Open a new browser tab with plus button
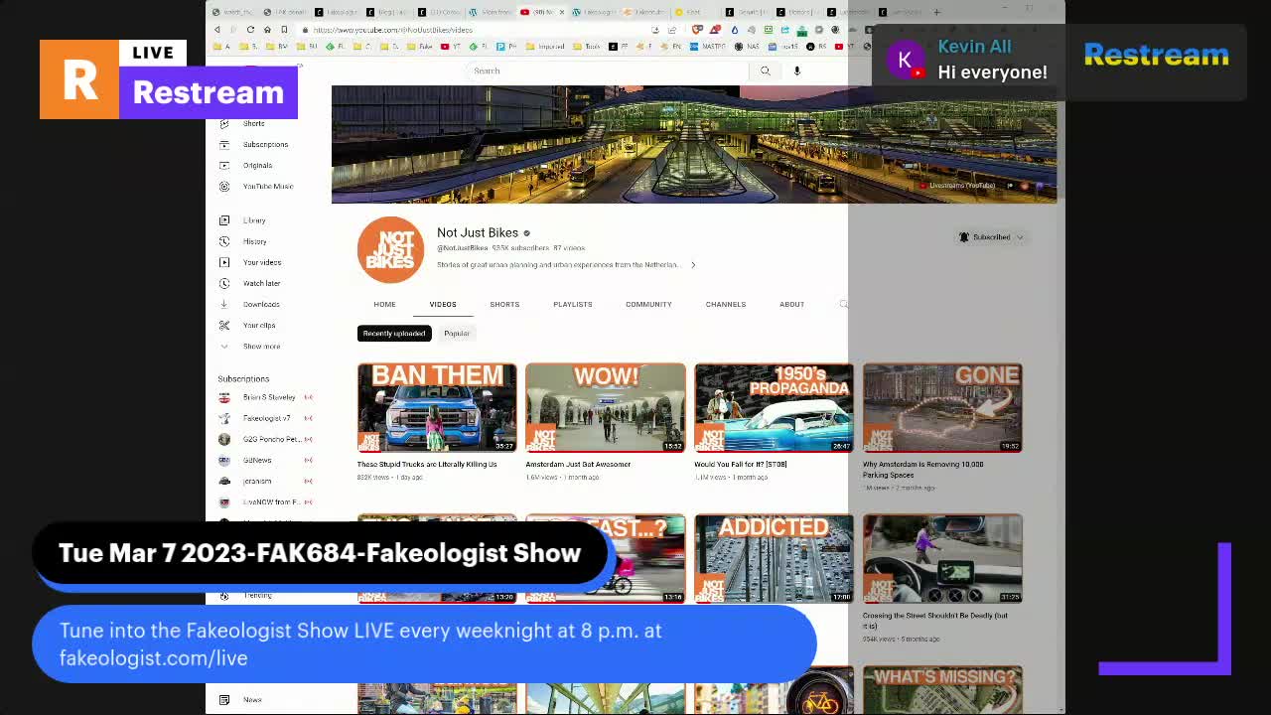 (x=936, y=12)
